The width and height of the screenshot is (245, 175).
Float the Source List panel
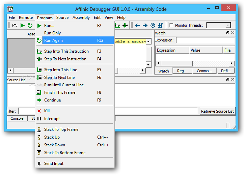[228, 80]
